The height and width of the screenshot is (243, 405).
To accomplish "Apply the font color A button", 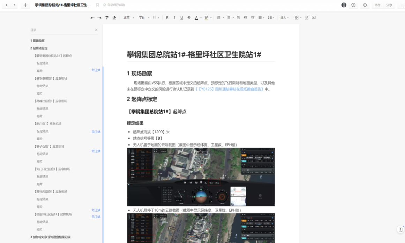I will click(x=196, y=18).
